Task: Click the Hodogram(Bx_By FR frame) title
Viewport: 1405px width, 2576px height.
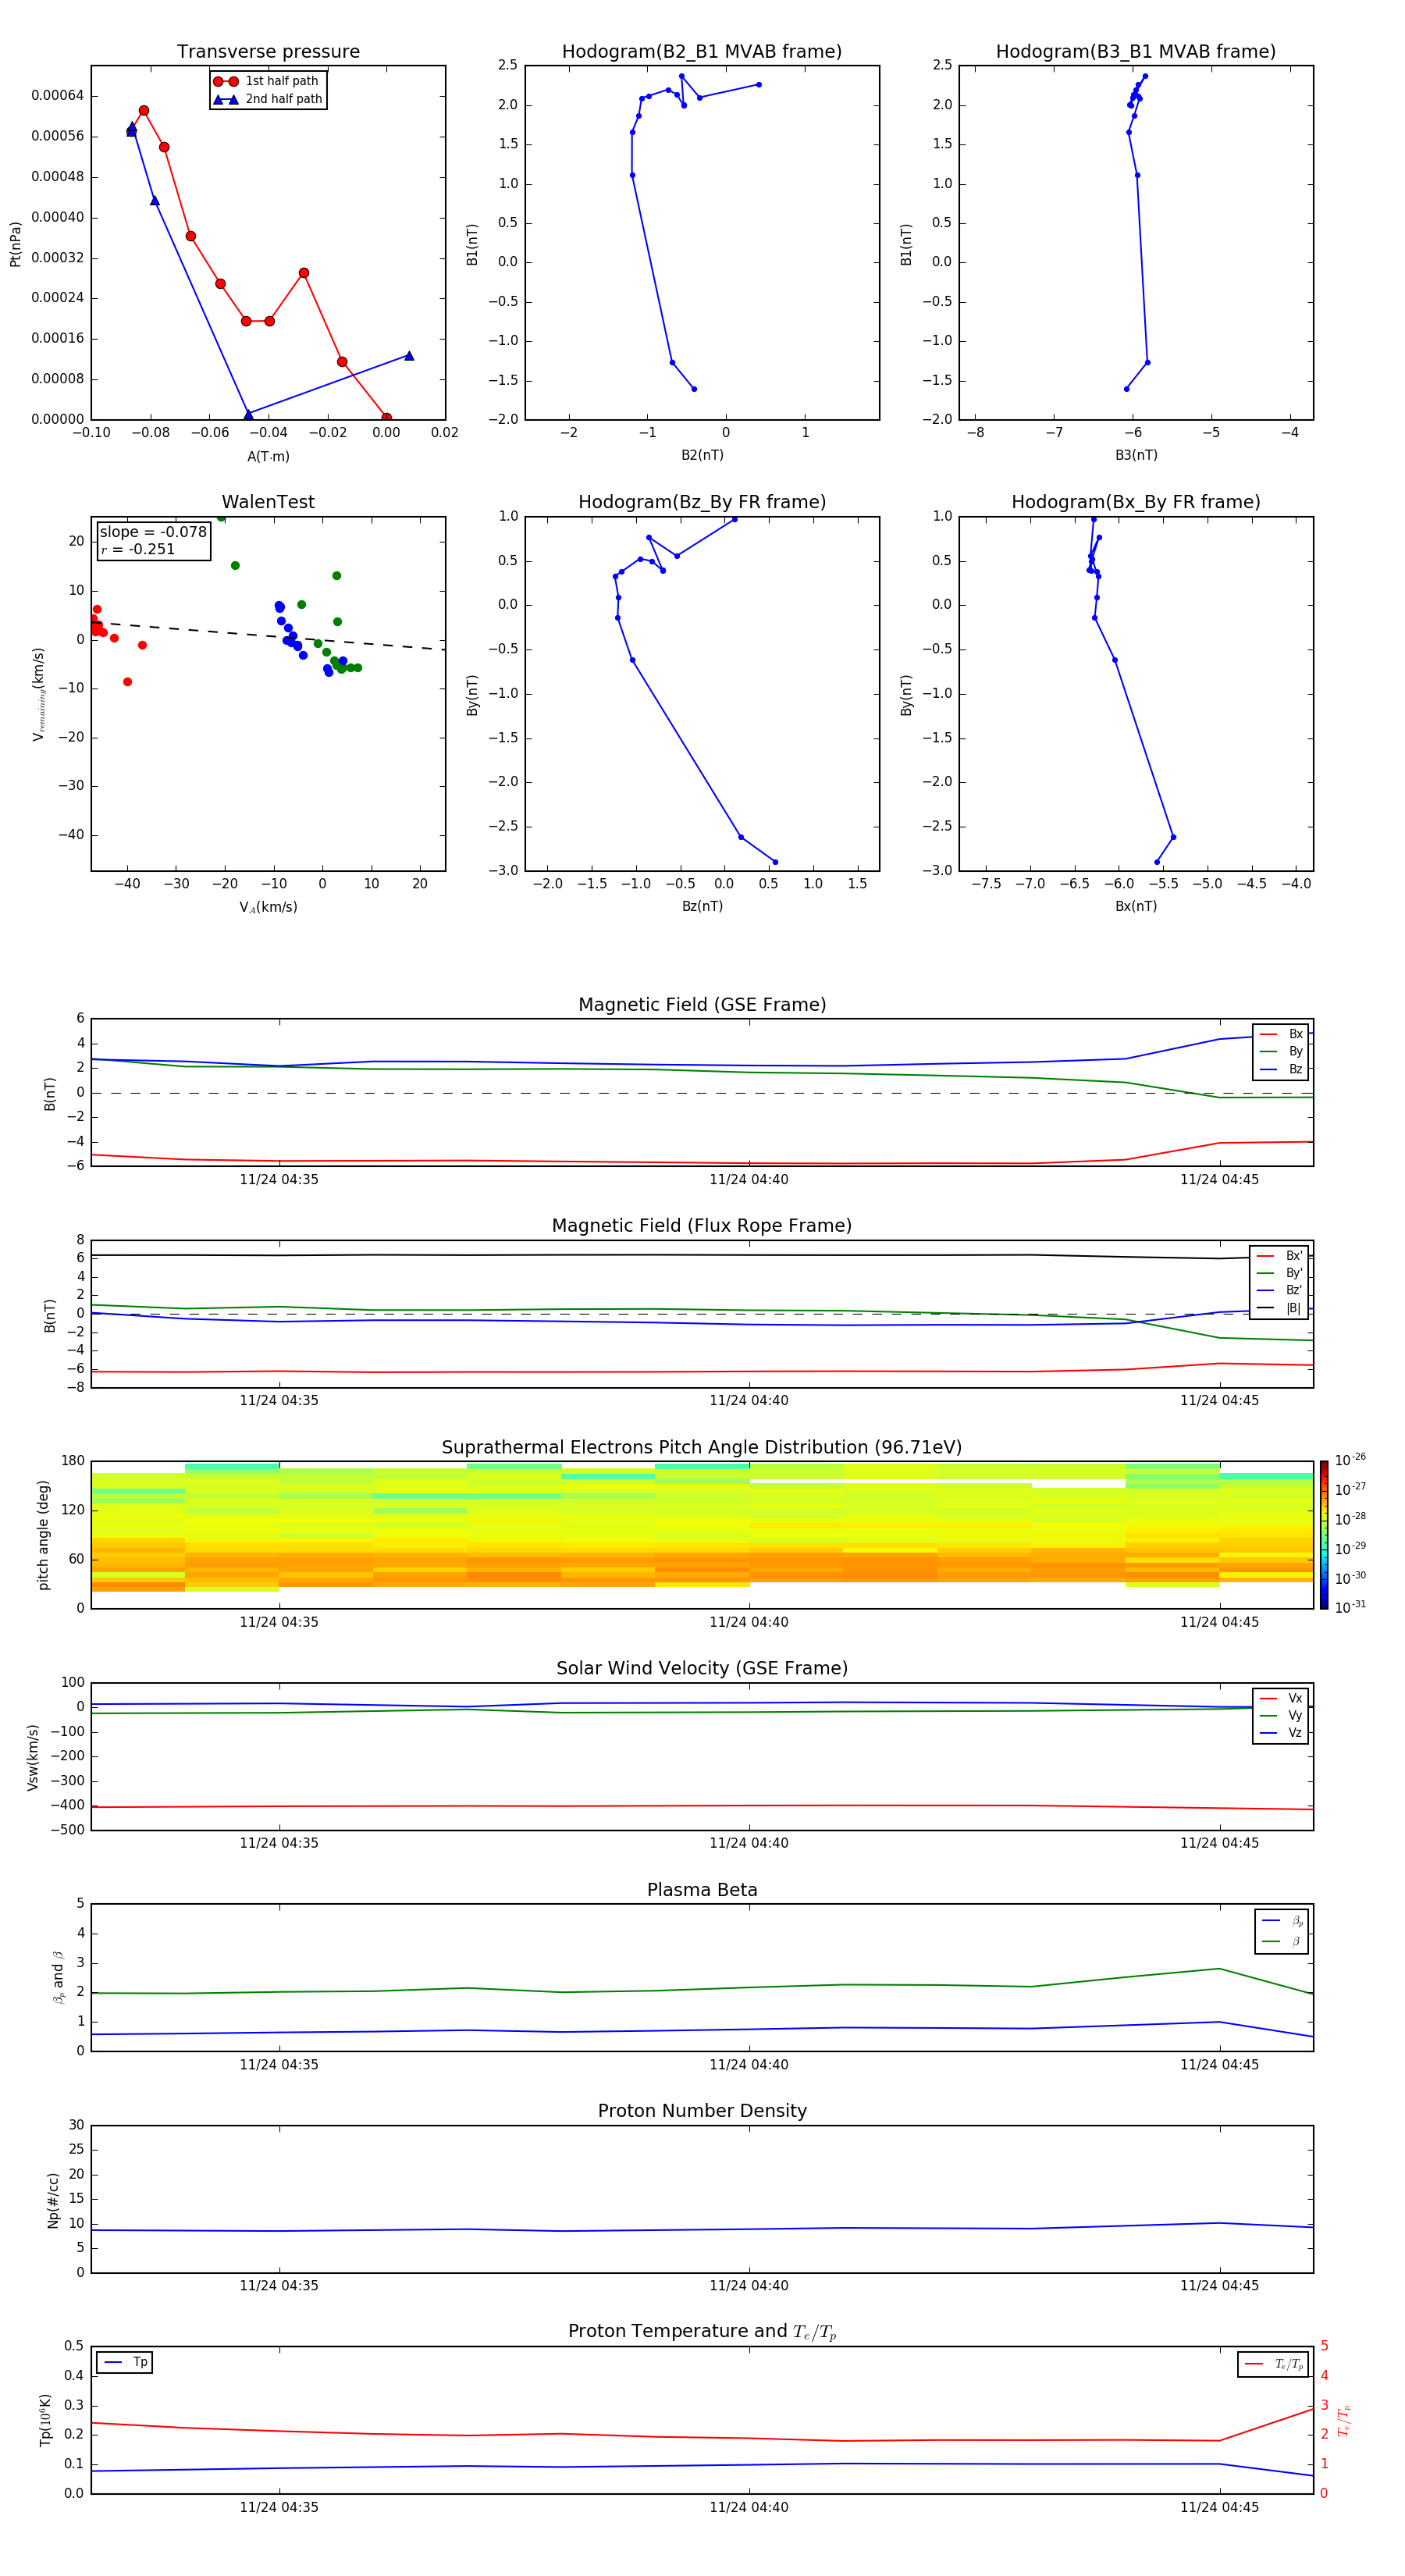Action: coord(1136,502)
